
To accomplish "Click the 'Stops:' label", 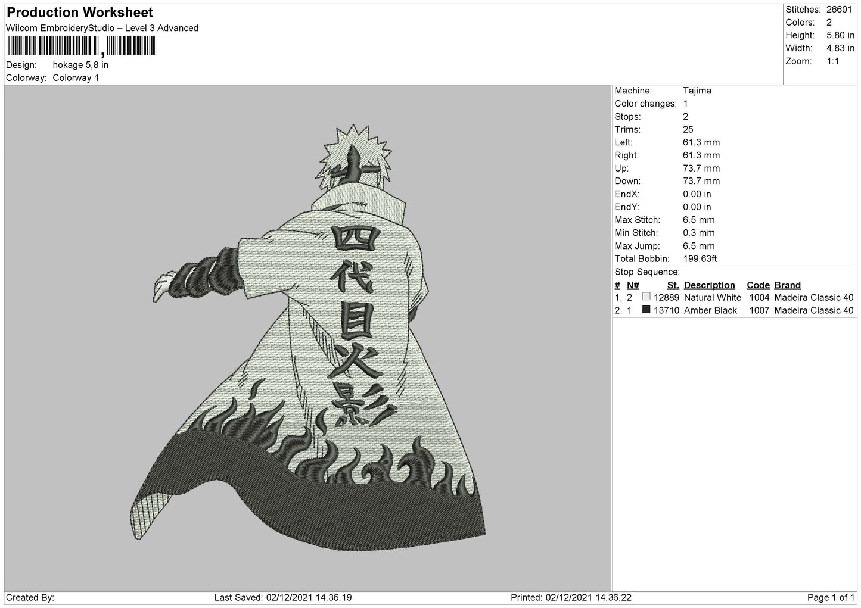I will [627, 117].
